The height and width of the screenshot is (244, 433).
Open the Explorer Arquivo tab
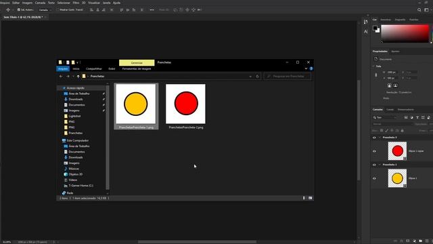tap(63, 68)
